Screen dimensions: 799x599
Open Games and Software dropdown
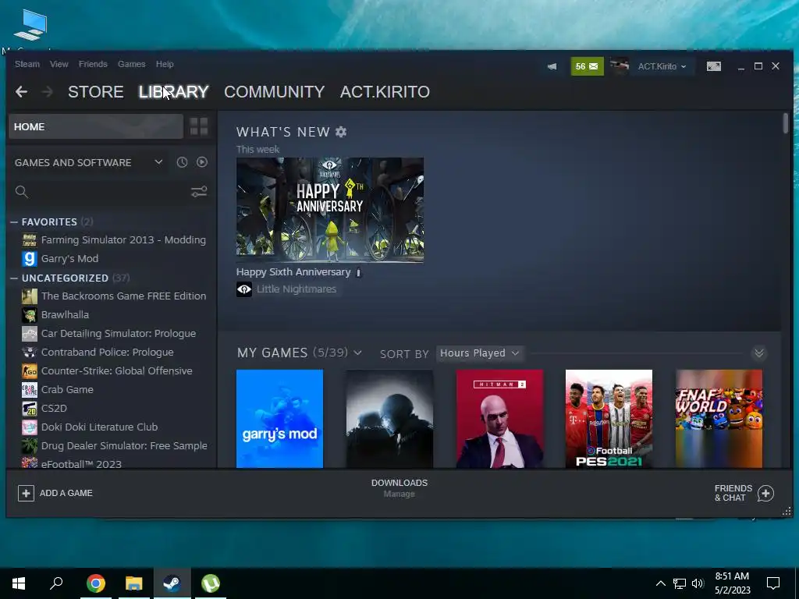click(x=89, y=162)
